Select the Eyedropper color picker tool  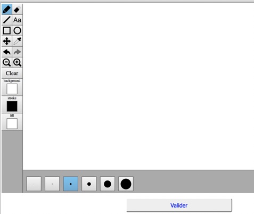[17, 42]
